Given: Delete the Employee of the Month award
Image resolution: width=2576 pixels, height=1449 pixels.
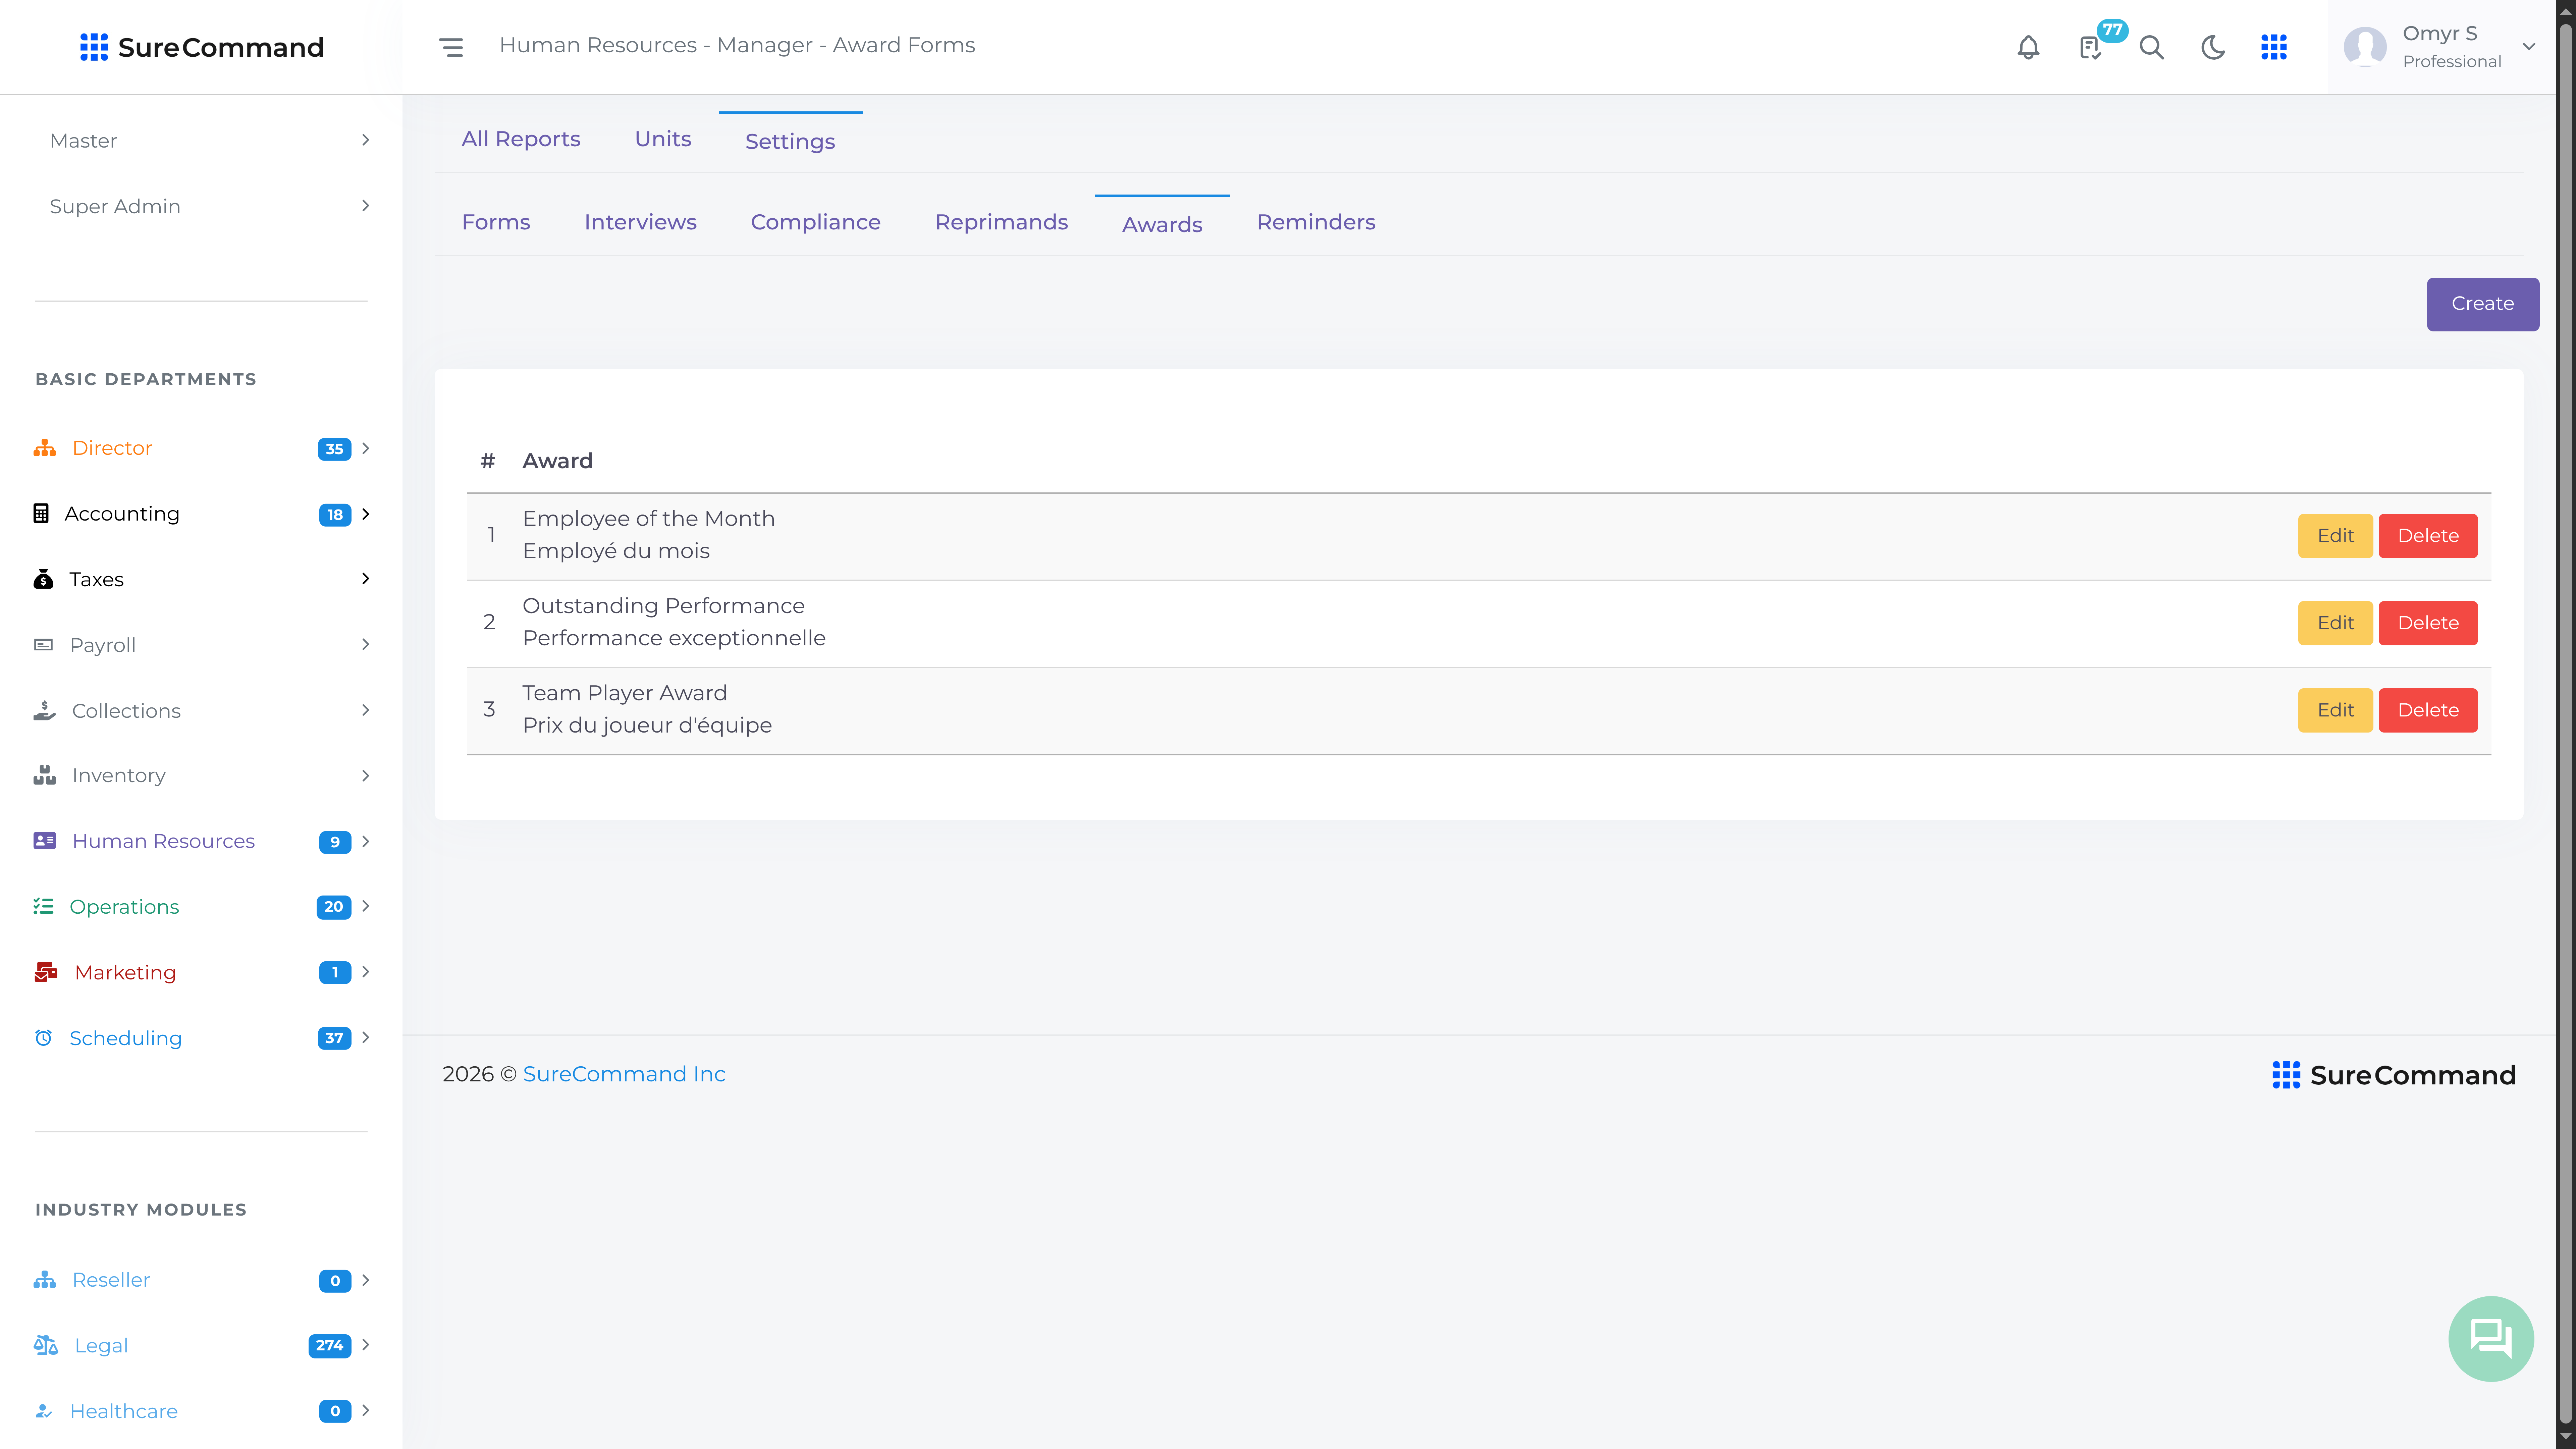Looking at the screenshot, I should 2428,536.
